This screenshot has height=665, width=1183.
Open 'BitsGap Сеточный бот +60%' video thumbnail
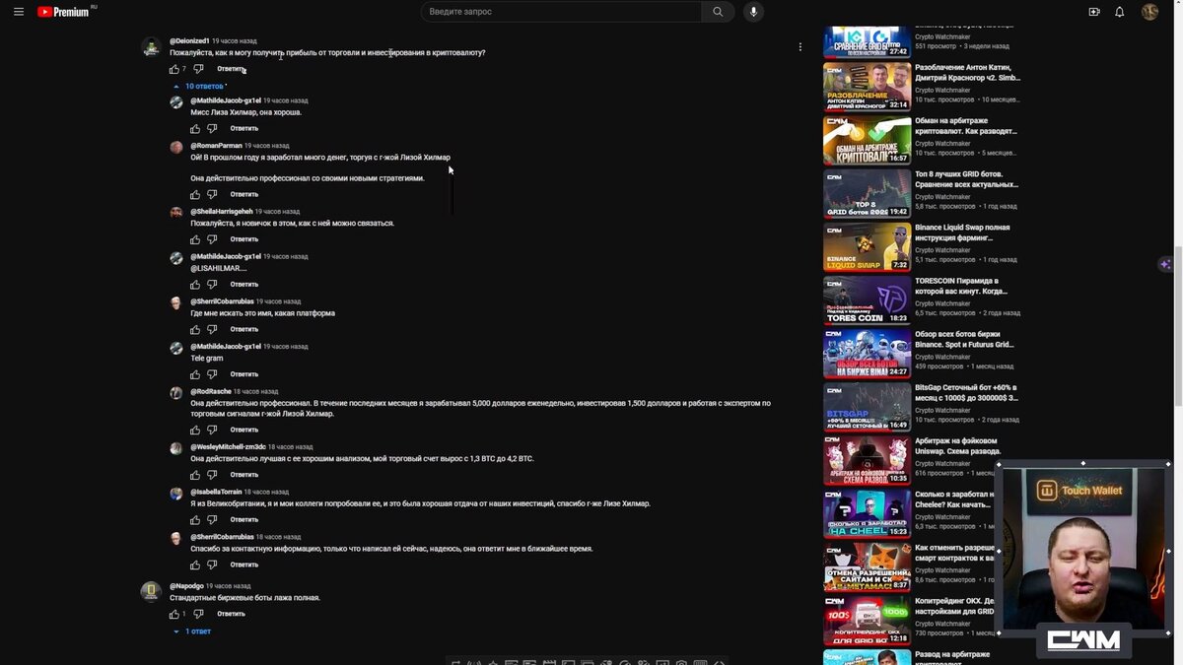pyautogui.click(x=868, y=407)
